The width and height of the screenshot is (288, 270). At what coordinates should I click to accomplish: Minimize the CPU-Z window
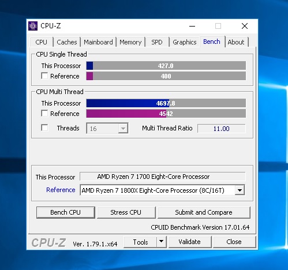pos(192,26)
